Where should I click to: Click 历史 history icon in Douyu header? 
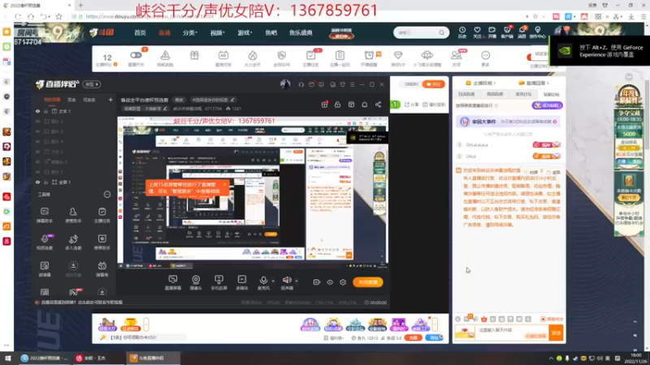(x=462, y=32)
